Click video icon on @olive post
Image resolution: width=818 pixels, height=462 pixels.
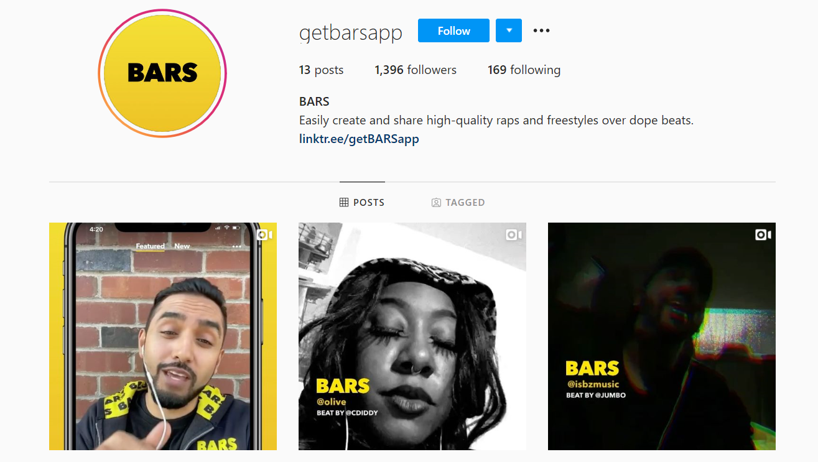coord(514,234)
